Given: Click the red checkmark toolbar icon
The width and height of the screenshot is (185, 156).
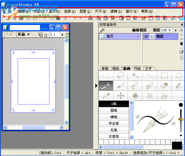Looking at the screenshot, I should pyautogui.click(x=128, y=18).
